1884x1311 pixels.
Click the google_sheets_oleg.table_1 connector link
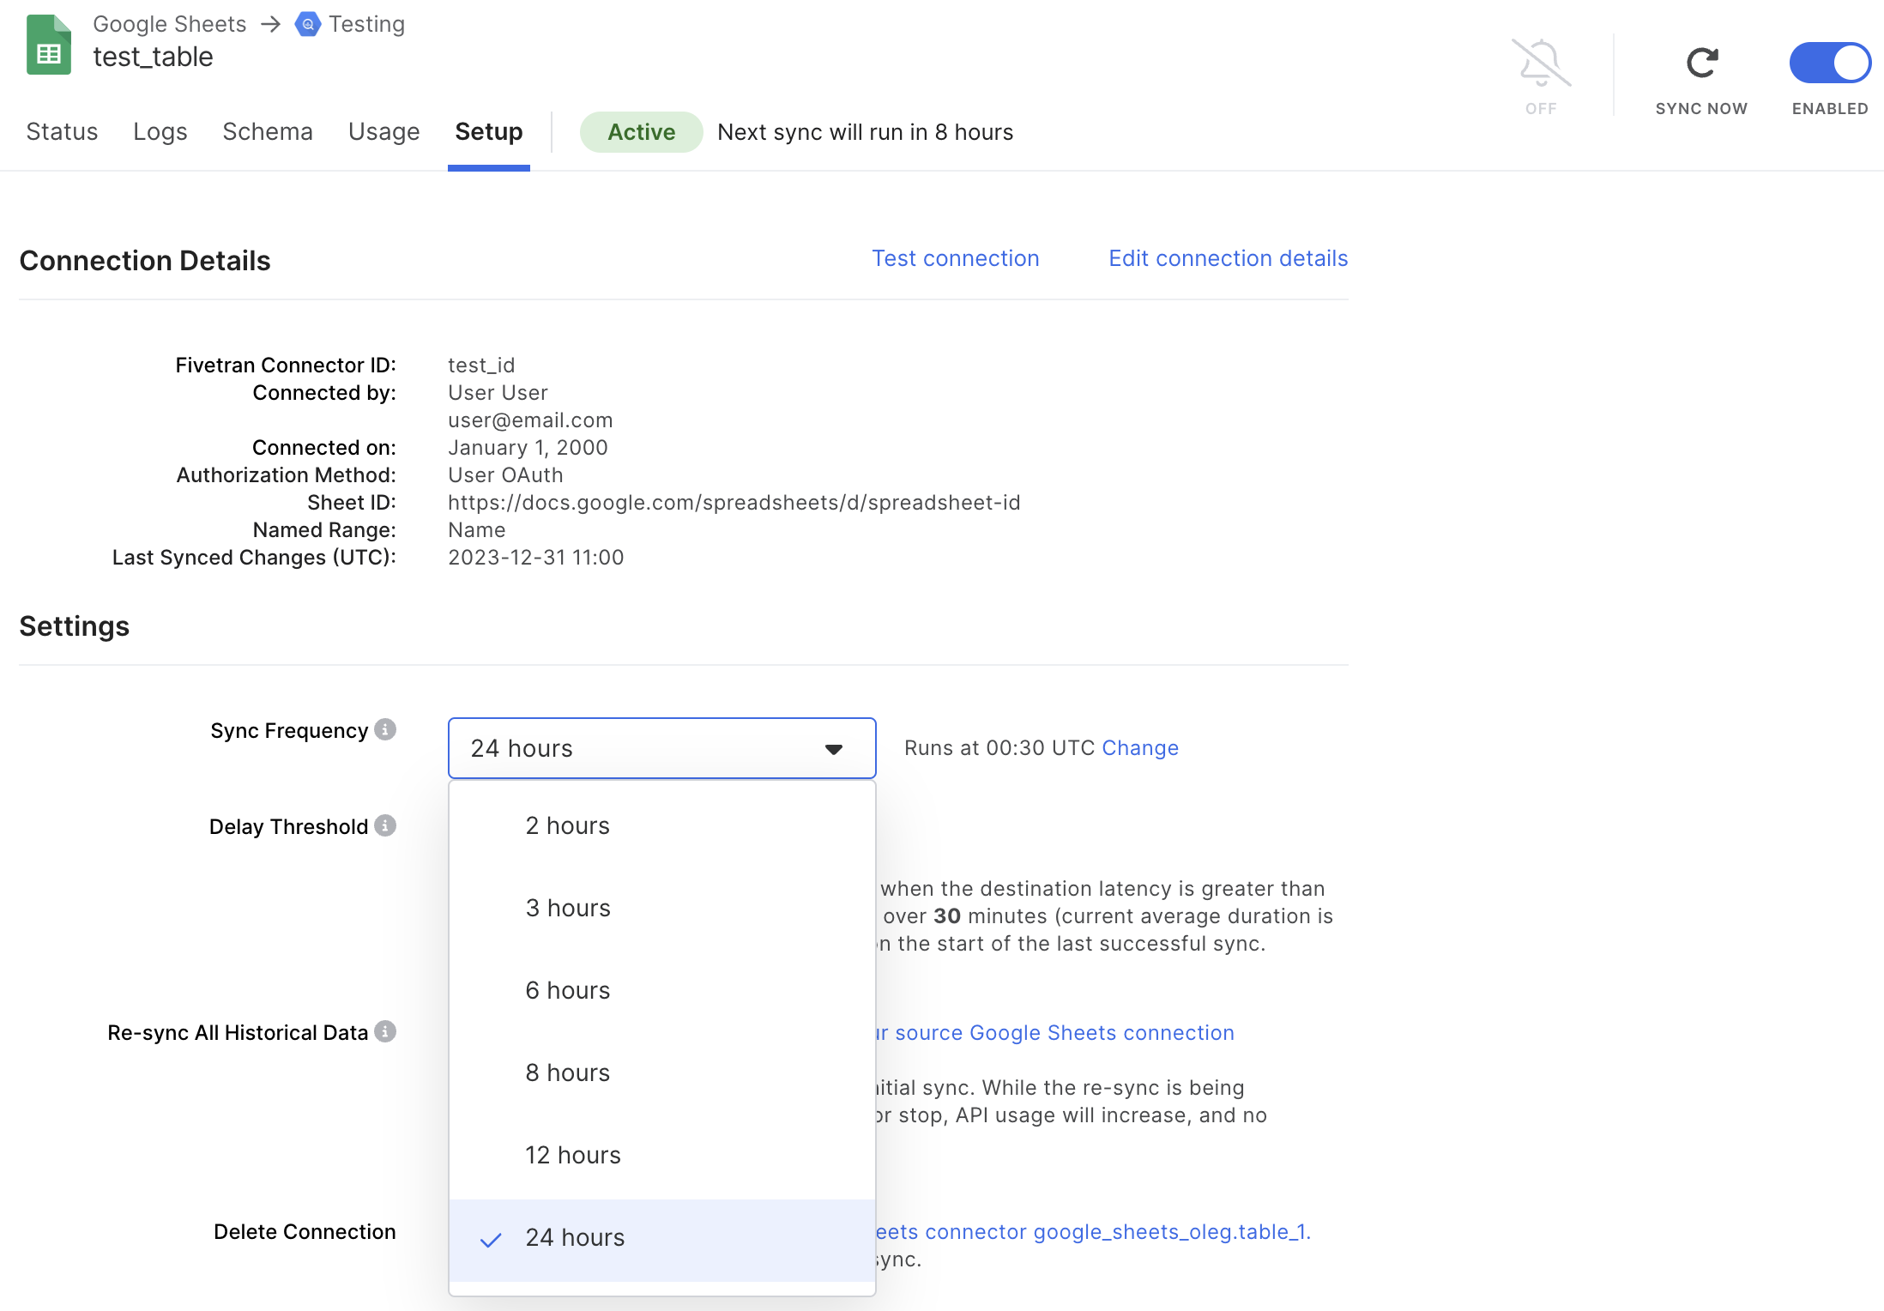[1094, 1232]
